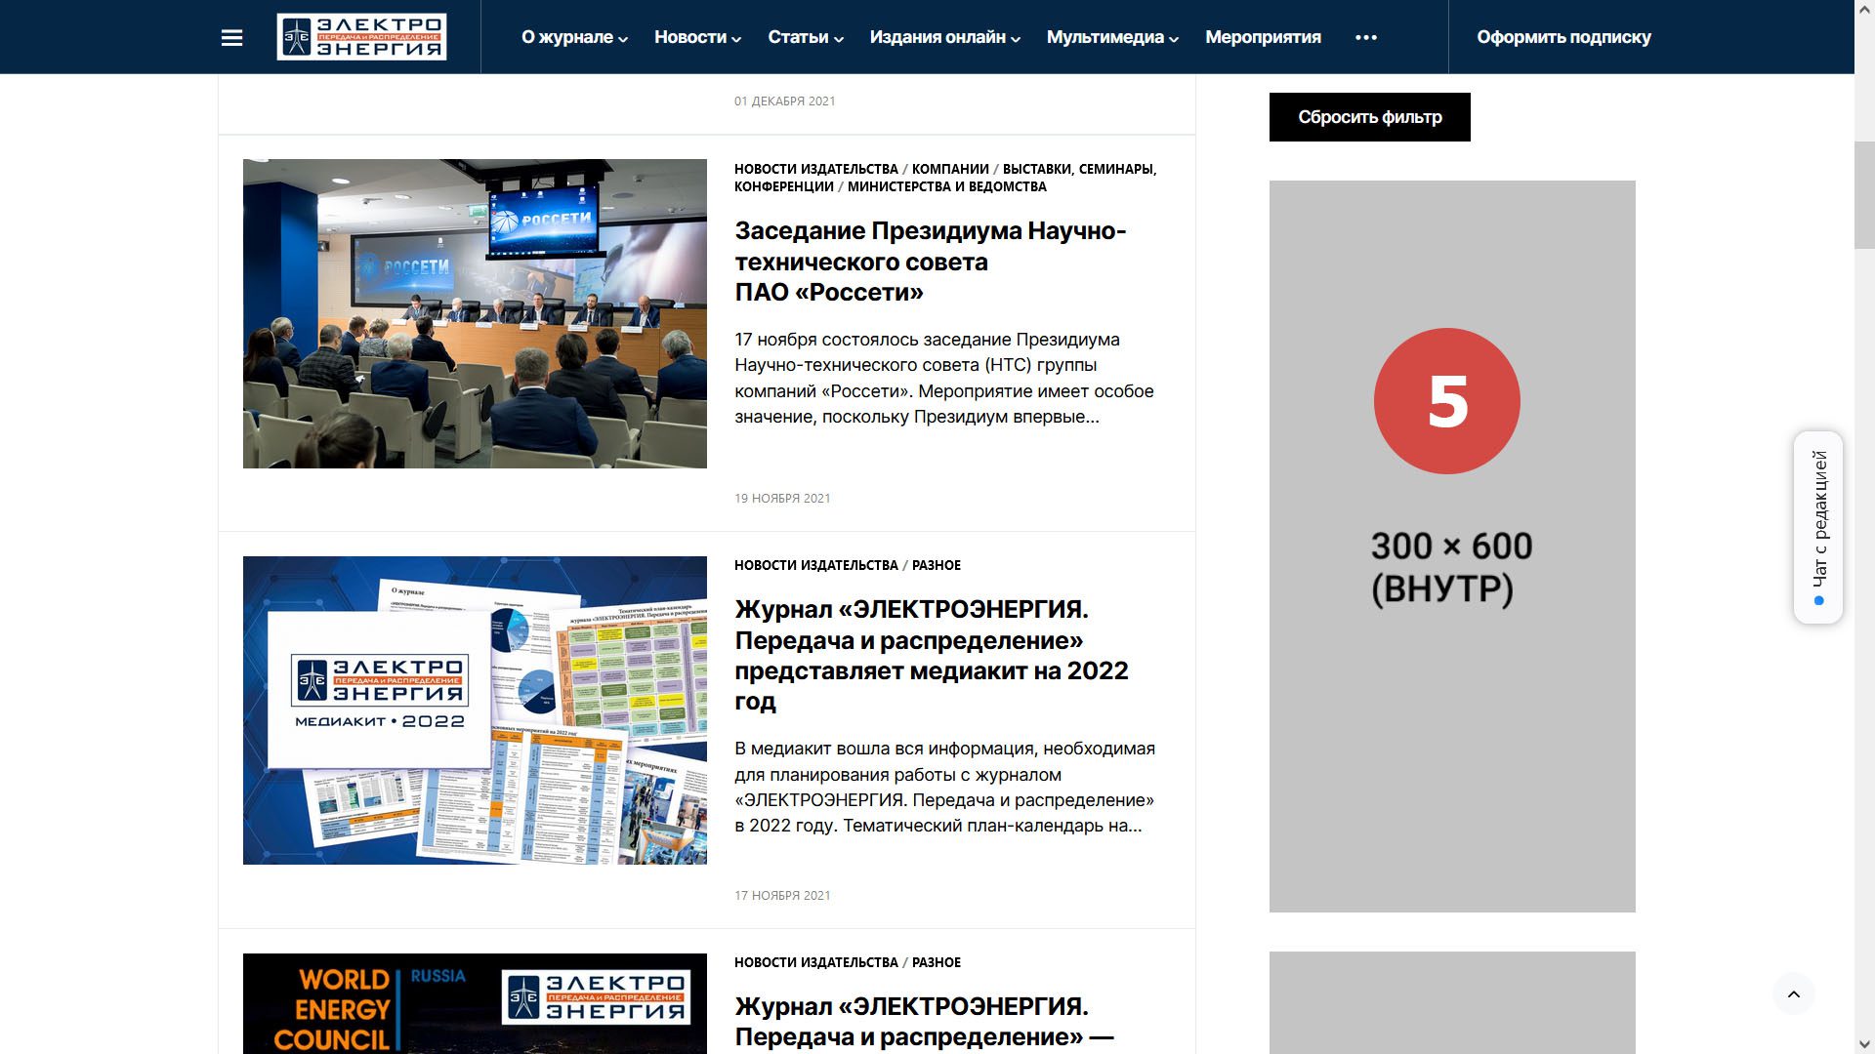Click the page vertical scrollbar thumb
The height and width of the screenshot is (1054, 1875).
(x=1864, y=195)
